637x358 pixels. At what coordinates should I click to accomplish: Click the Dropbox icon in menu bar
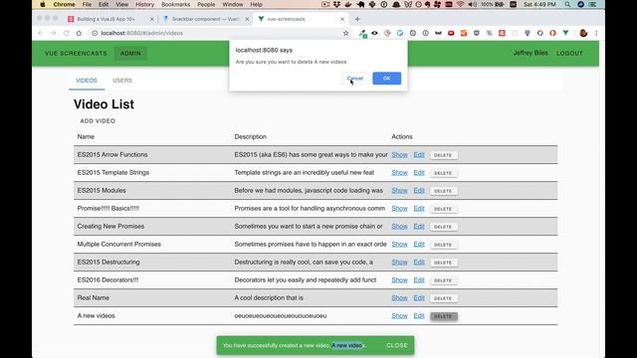point(336,4)
